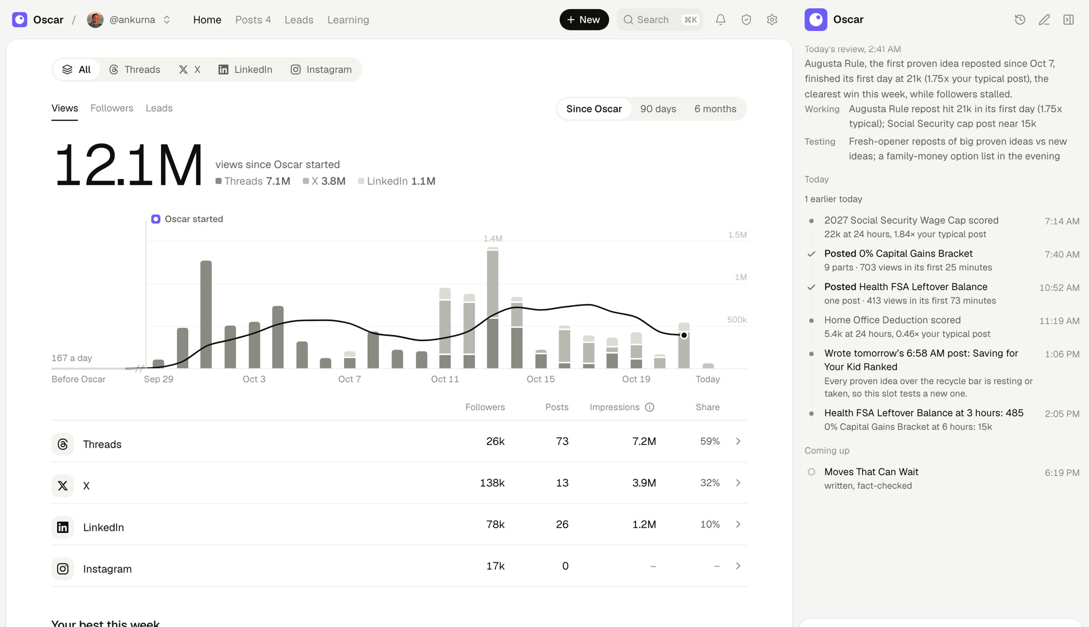
Task: Open Posted 0% Capital Gains Bracket entry
Action: (942, 260)
